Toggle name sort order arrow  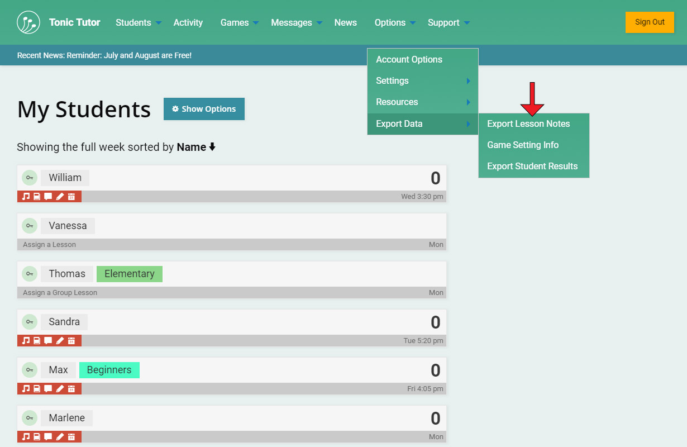pos(212,148)
